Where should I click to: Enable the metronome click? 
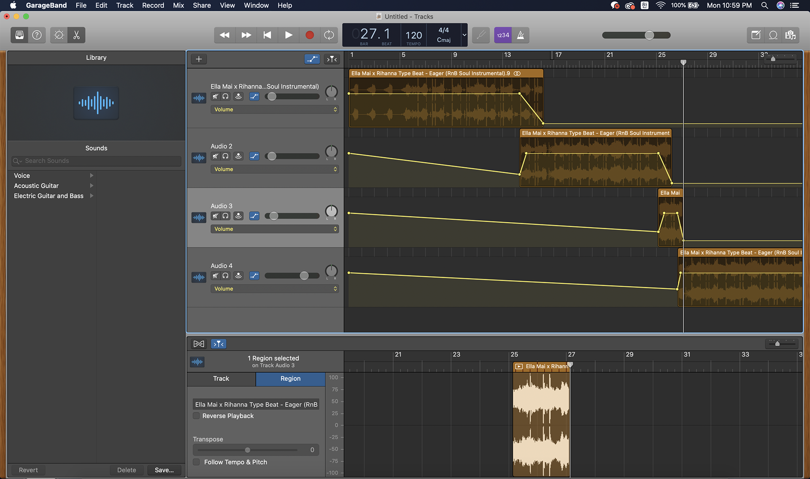521,35
